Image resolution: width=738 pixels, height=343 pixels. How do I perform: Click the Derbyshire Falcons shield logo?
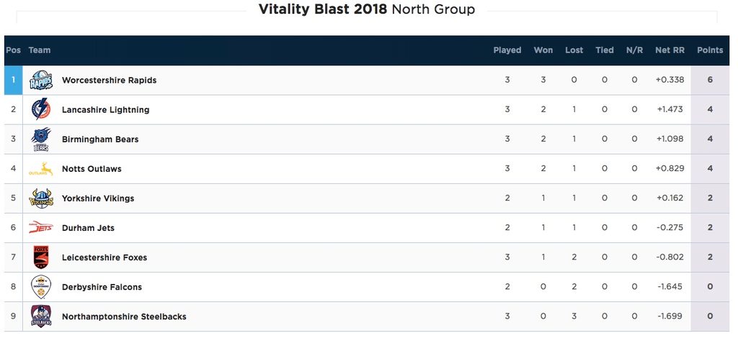41,287
